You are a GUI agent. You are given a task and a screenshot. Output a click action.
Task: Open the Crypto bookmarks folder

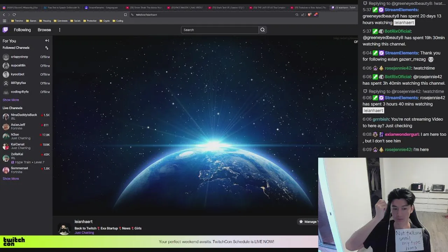click(x=105, y=21)
